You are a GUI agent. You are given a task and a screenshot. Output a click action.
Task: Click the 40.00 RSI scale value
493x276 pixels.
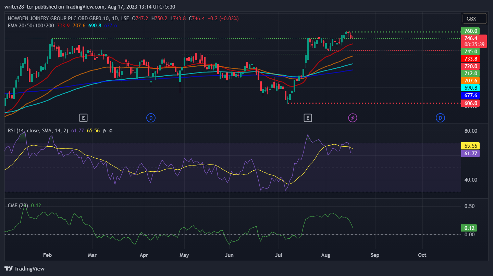click(x=470, y=180)
